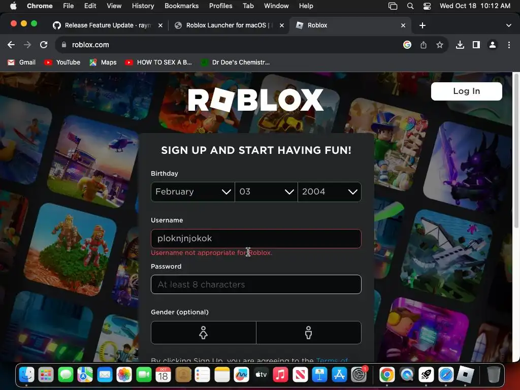
Task: Open the Bookmarks menu
Action: [181, 6]
